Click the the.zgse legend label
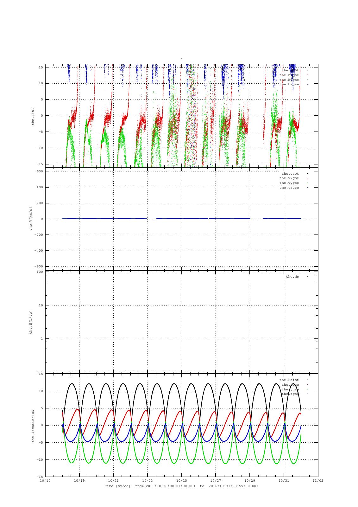 point(290,394)
